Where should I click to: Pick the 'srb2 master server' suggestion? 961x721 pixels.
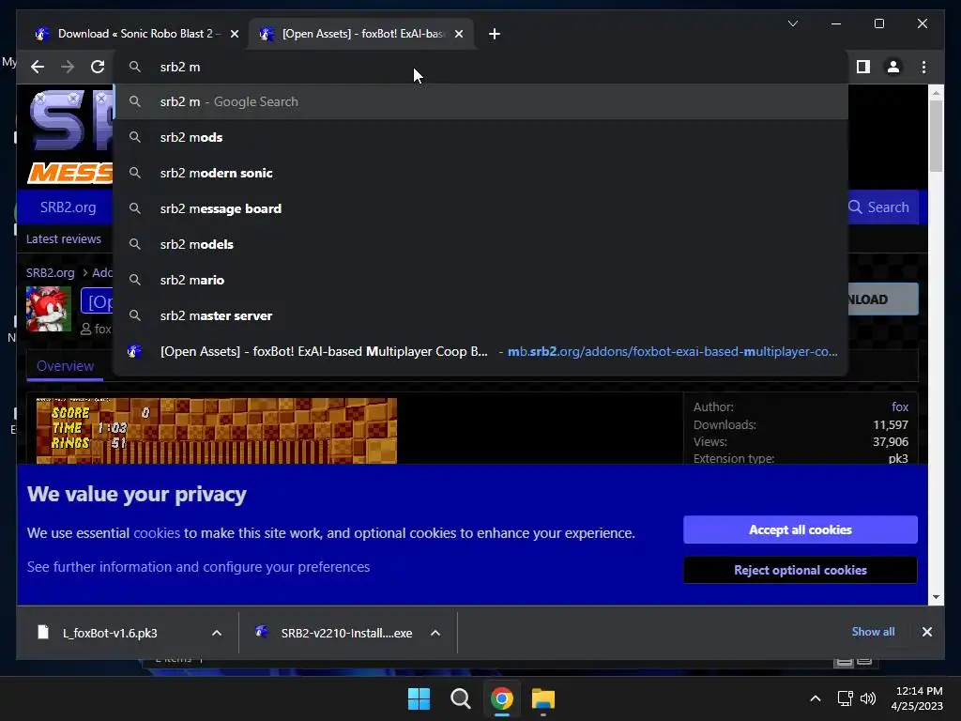[481, 315]
